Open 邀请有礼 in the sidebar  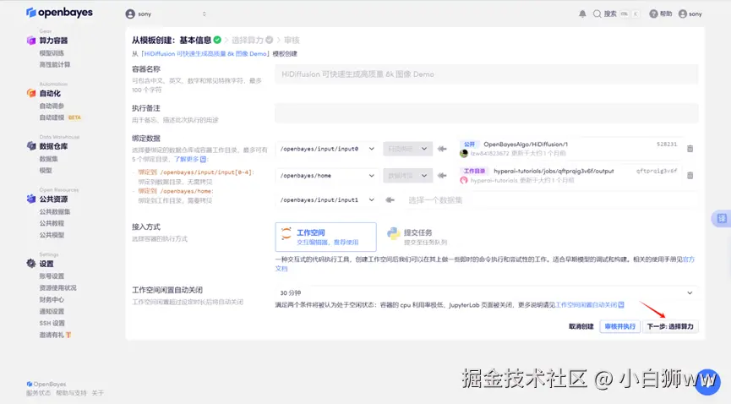point(55,335)
